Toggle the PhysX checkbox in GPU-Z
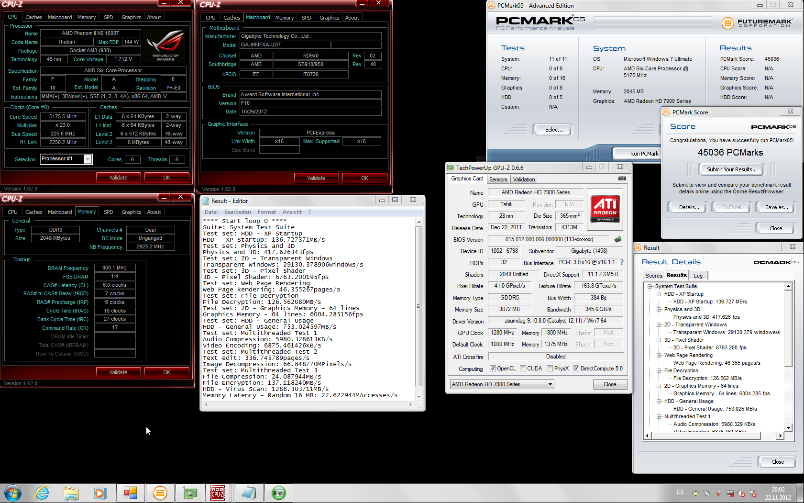The width and height of the screenshot is (804, 503). (550, 369)
